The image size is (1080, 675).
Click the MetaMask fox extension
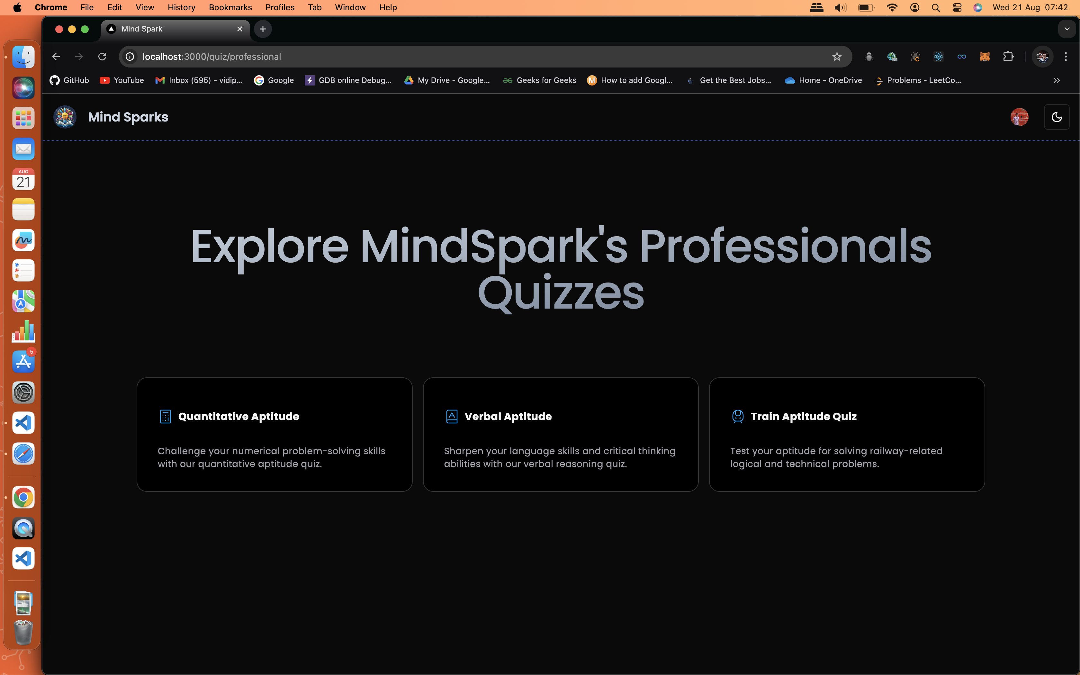tap(985, 57)
